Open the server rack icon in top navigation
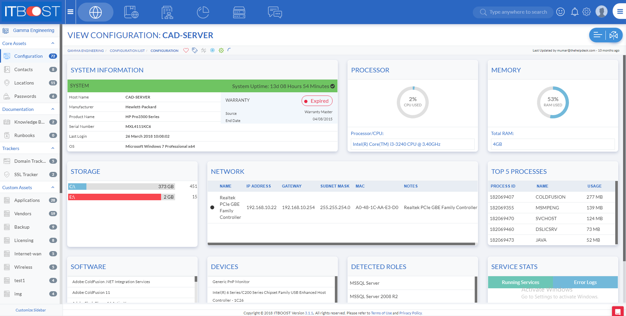 [239, 12]
